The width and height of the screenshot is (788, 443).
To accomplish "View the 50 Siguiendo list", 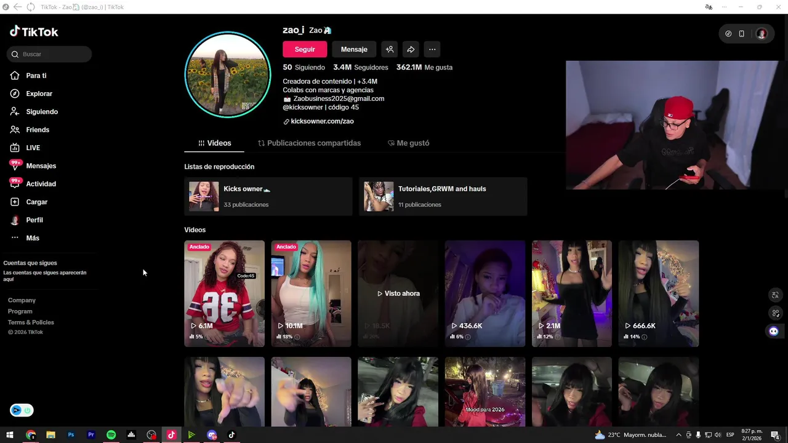I will tap(304, 68).
